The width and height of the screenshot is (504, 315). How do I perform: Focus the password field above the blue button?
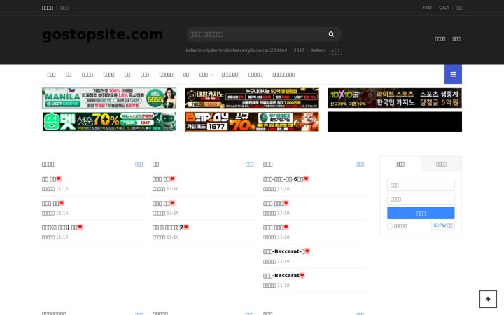421,199
